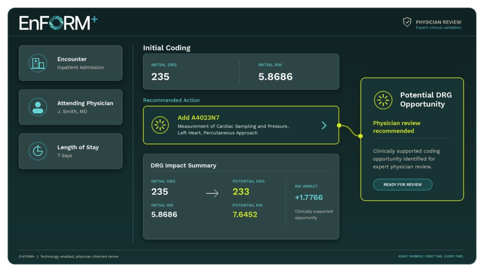The image size is (484, 272).
Task: Click the Technology-enabled, physician-directed review footer text
Action: [x=79, y=256]
